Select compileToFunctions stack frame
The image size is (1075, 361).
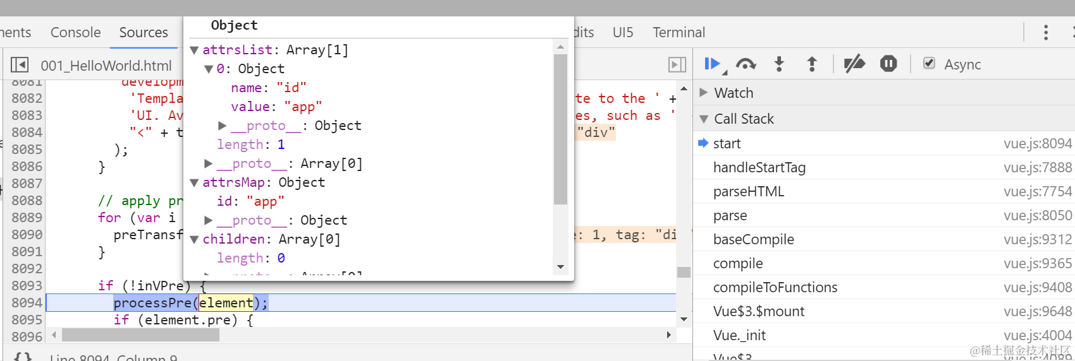click(x=884, y=287)
